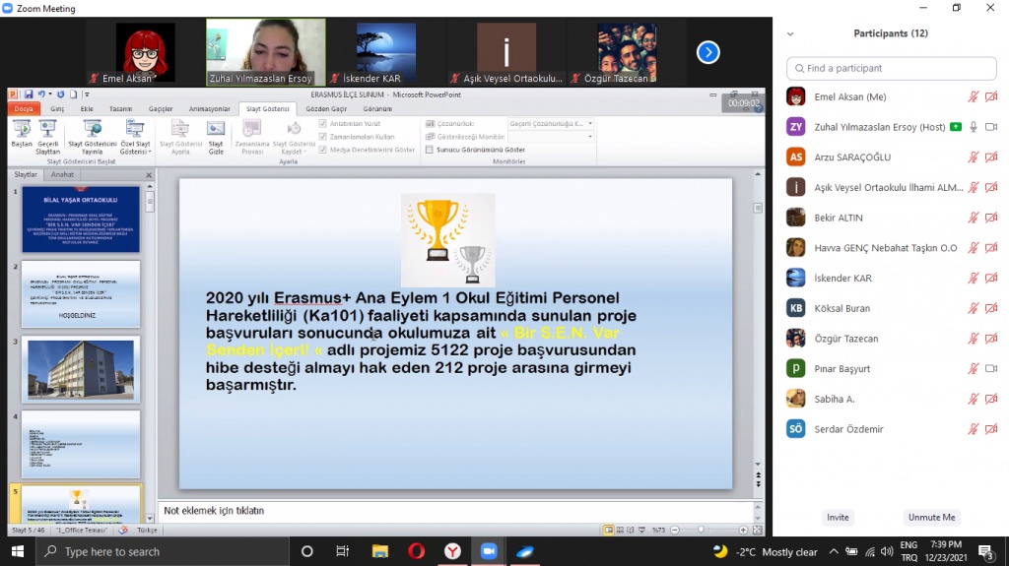The width and height of the screenshot is (1009, 566).
Task: Click the Find a participant search field
Action: [891, 68]
